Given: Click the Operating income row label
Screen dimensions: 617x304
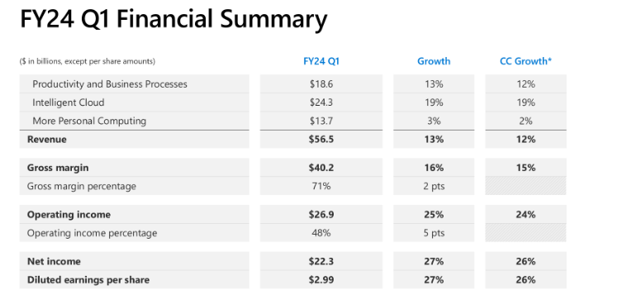Looking at the screenshot, I should point(69,215).
